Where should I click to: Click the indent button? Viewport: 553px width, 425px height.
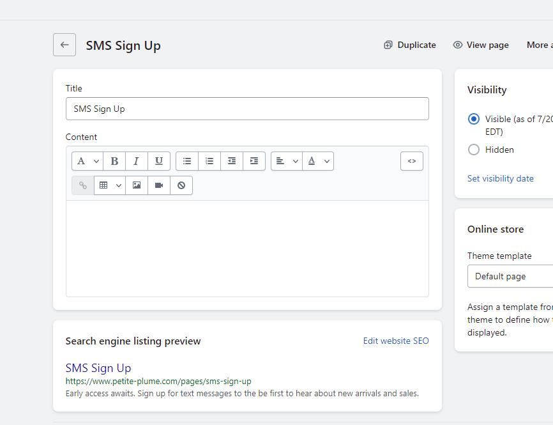click(254, 161)
